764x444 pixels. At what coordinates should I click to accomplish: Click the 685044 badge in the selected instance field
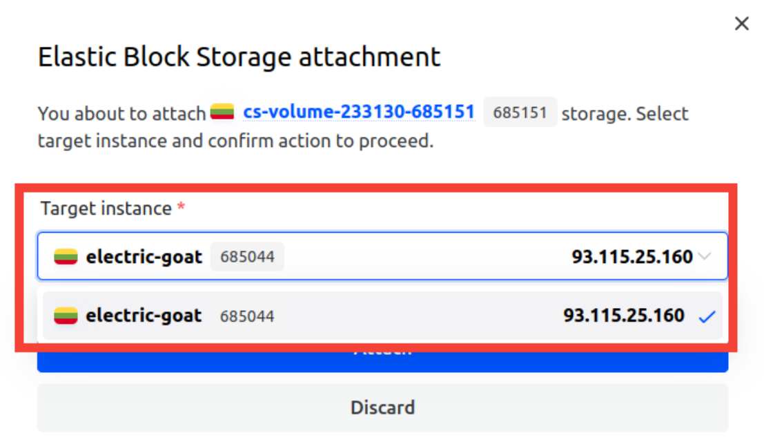point(247,258)
